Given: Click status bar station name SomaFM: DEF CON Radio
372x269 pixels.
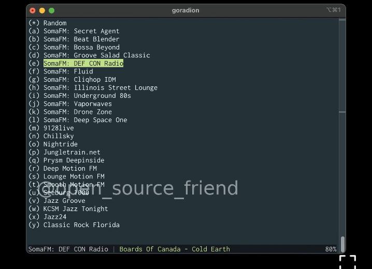Looking at the screenshot, I should pos(68,249).
